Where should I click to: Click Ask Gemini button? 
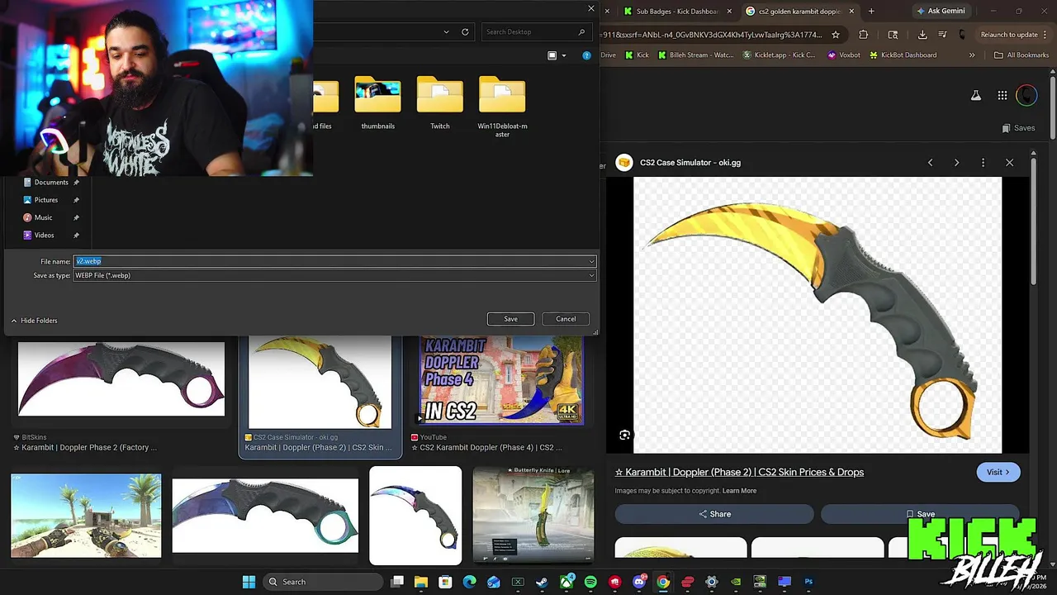pyautogui.click(x=941, y=12)
